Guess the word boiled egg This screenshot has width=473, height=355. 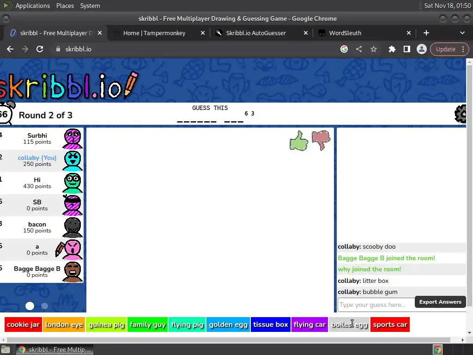(349, 324)
